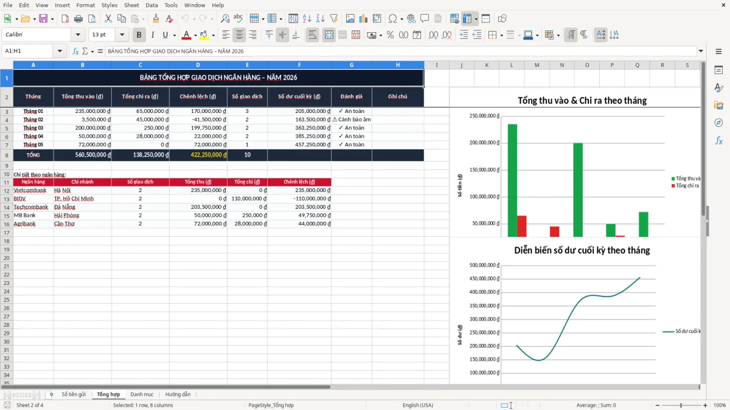Image resolution: width=730 pixels, height=410 pixels.
Task: Switch to Sổ tiền gửi sheet tab
Action: 74,394
